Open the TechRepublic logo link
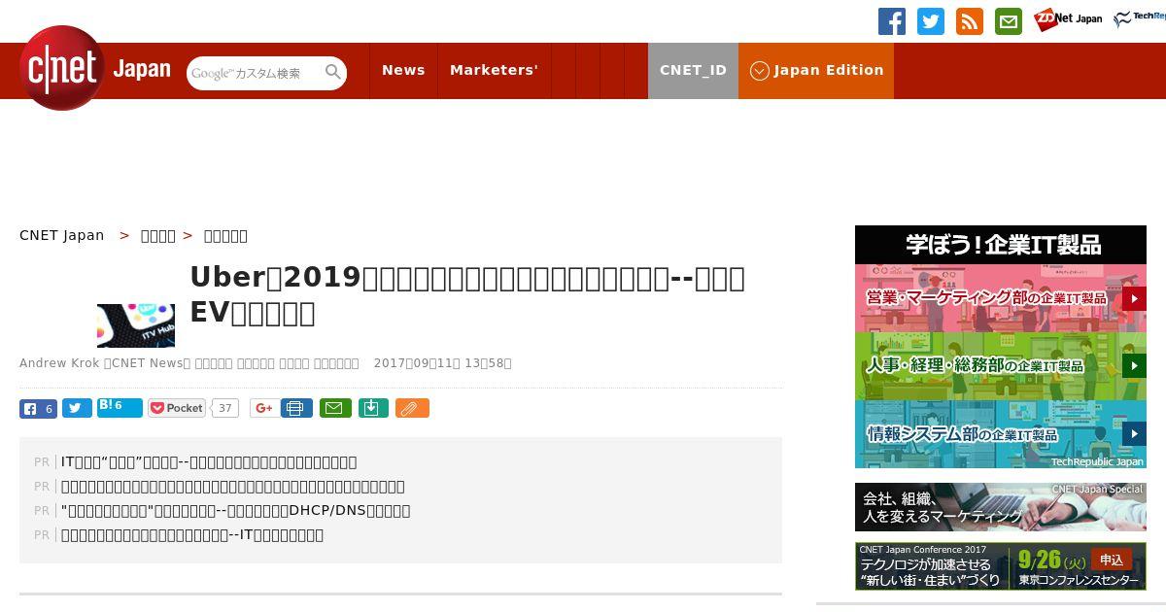The height and width of the screenshot is (612, 1166). tap(1140, 19)
